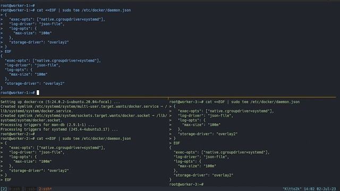This screenshot has width=340, height=191.
Task: Click the cat <<EOF command line in worker-2 pane
Action: (66, 138)
